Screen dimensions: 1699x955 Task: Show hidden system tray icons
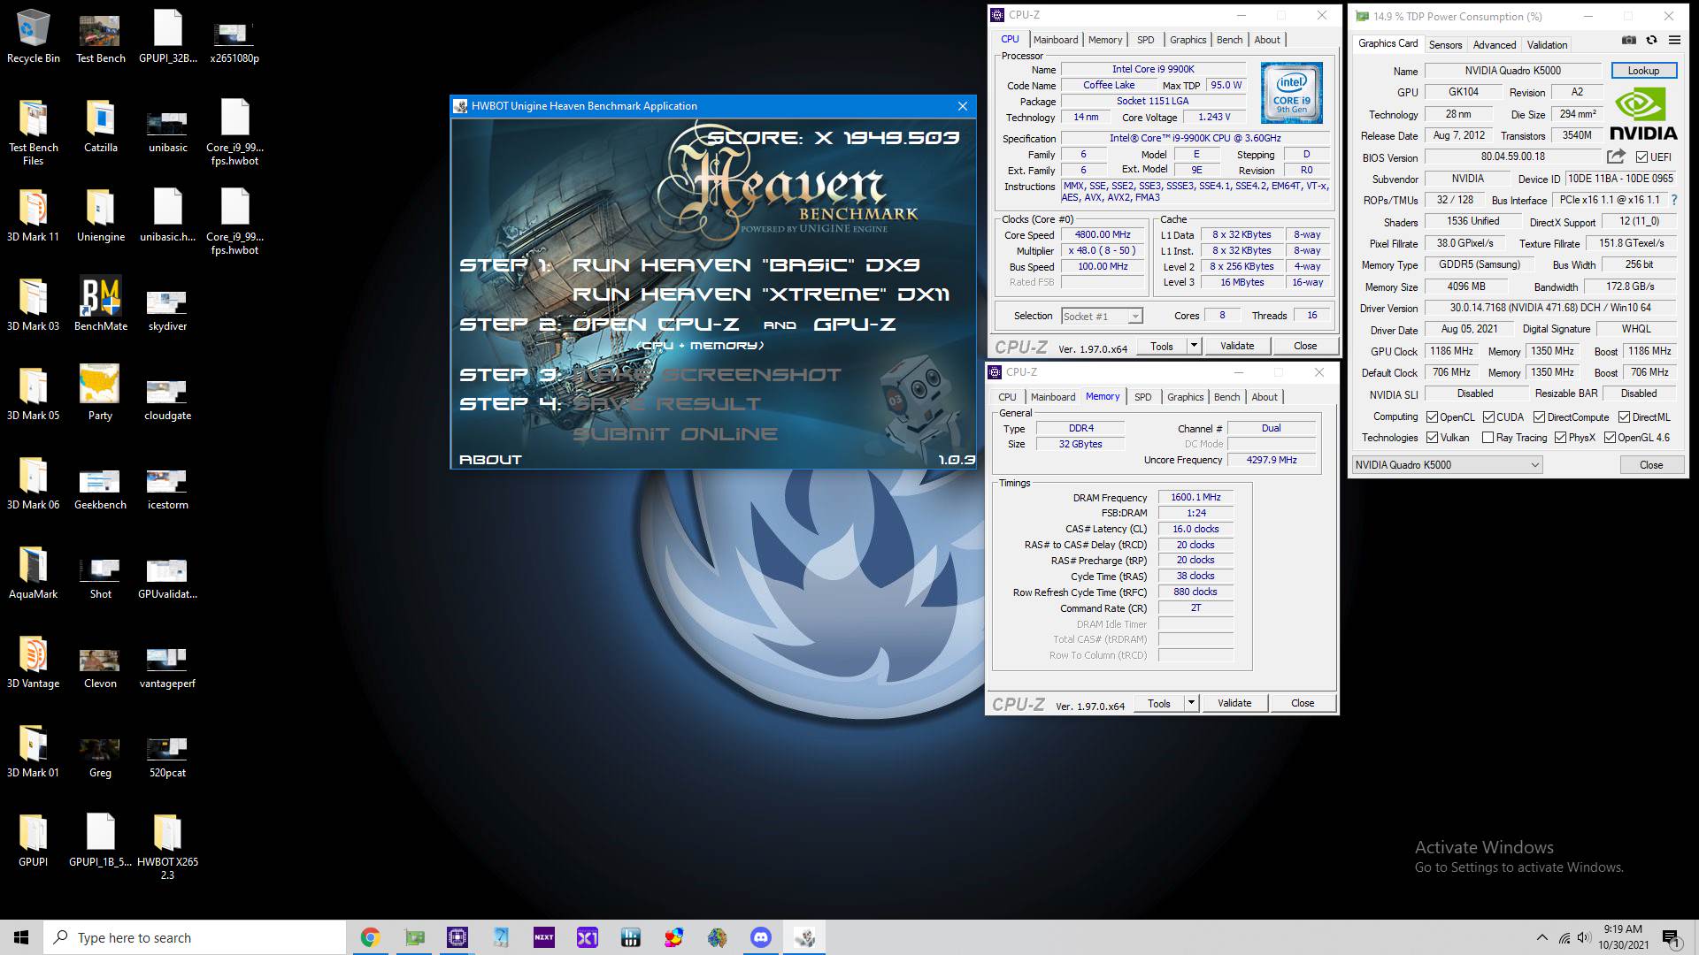click(x=1542, y=937)
